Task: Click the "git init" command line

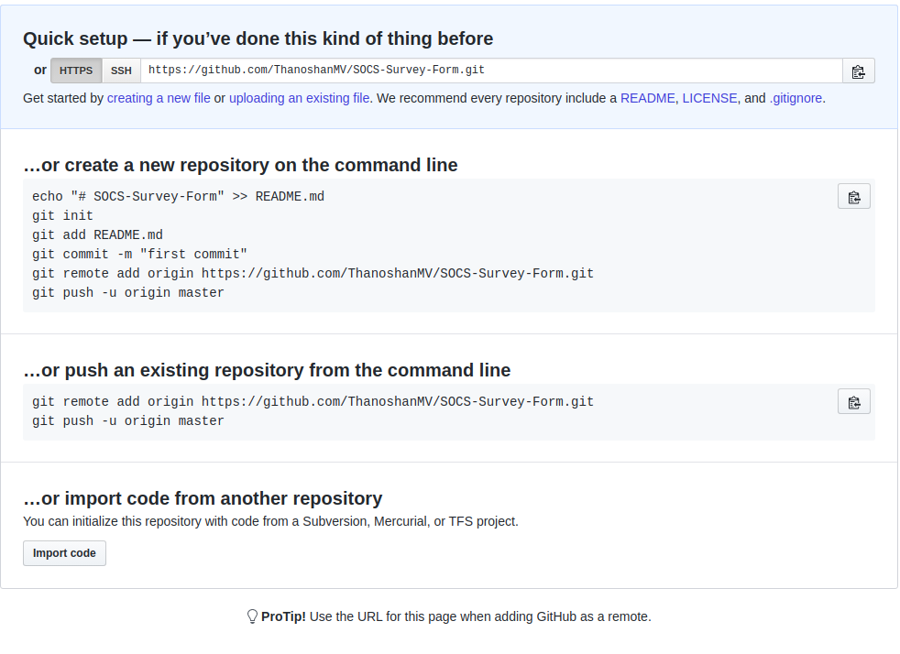Action: tap(62, 216)
